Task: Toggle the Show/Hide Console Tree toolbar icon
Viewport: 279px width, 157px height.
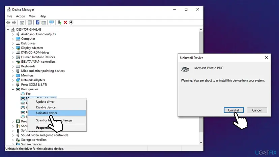Action: point(22,23)
